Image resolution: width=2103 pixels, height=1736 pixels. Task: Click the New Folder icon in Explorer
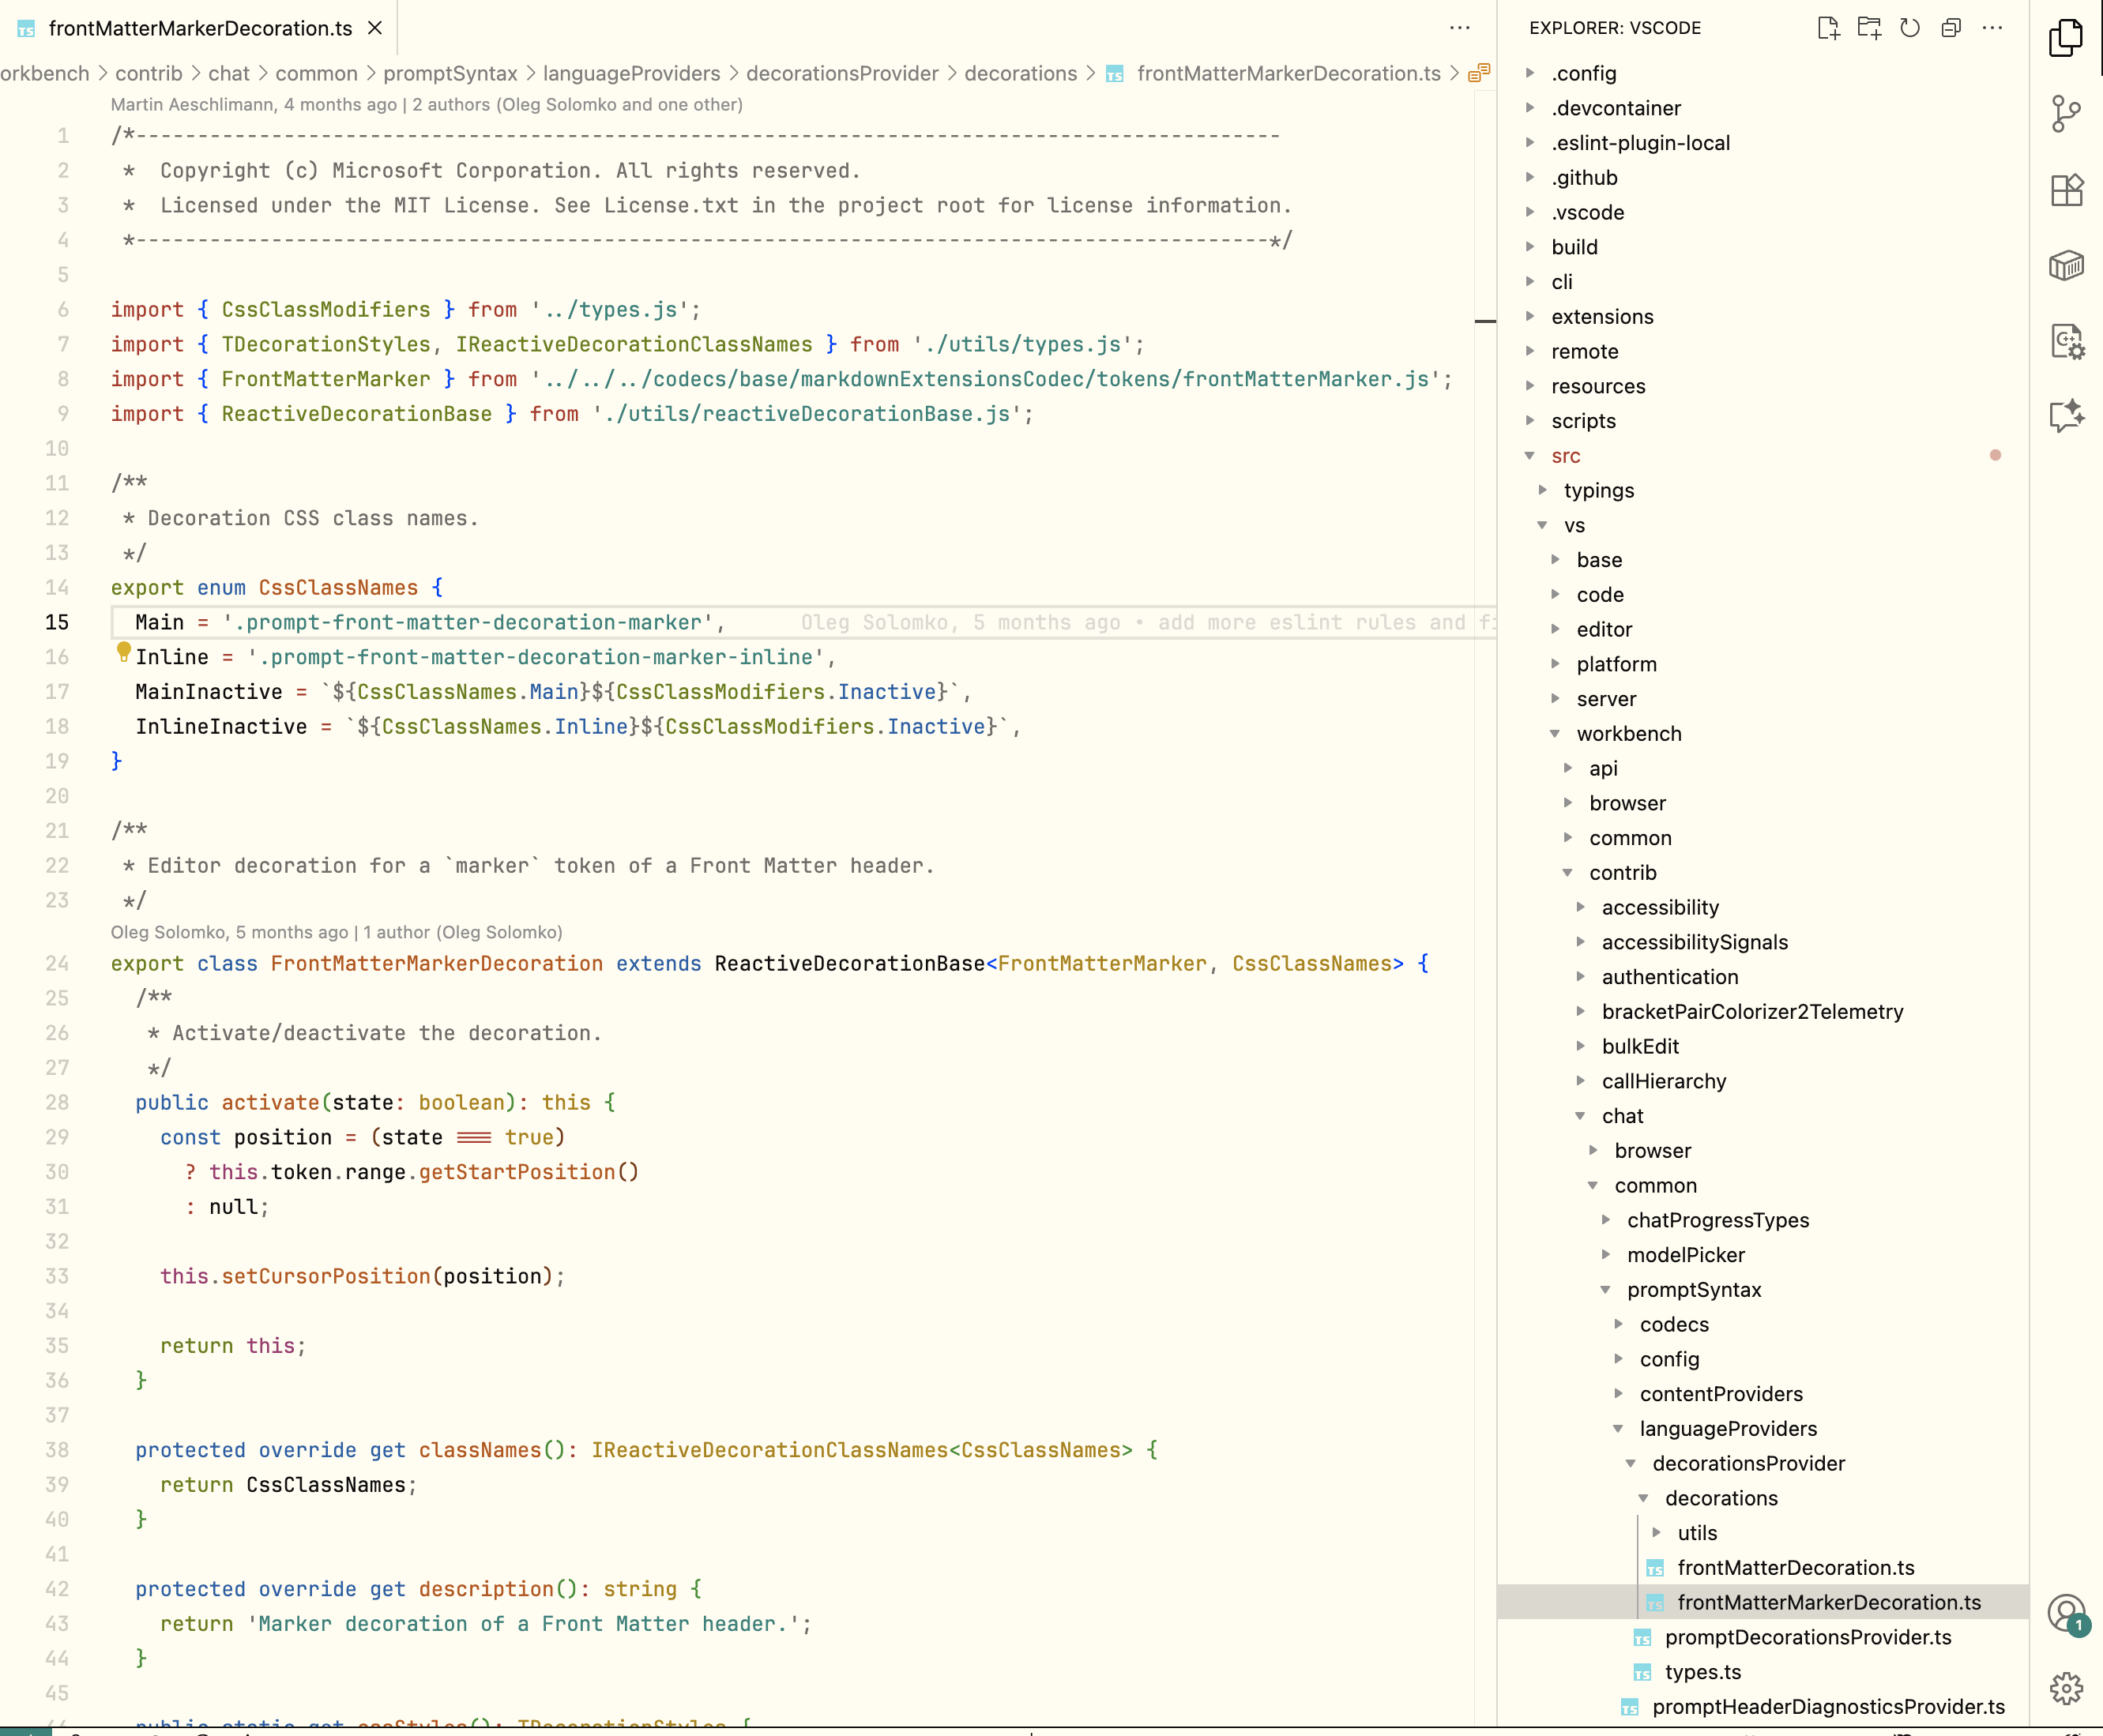click(x=1868, y=28)
